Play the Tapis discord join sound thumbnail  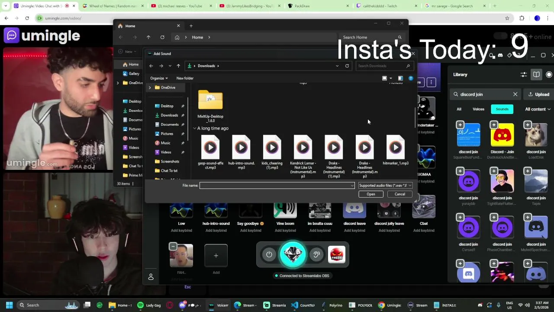point(536,181)
